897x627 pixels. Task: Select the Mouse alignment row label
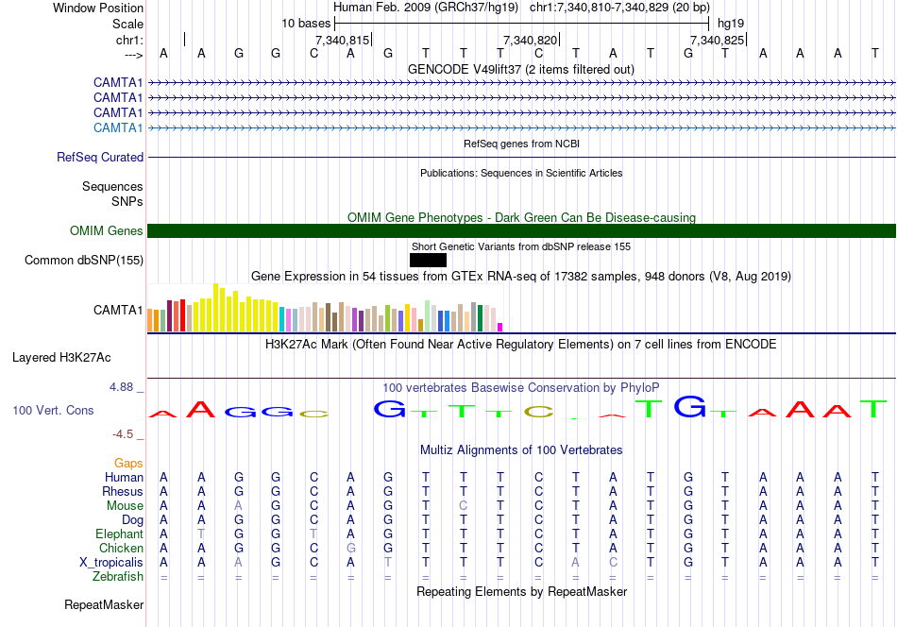tap(126, 506)
